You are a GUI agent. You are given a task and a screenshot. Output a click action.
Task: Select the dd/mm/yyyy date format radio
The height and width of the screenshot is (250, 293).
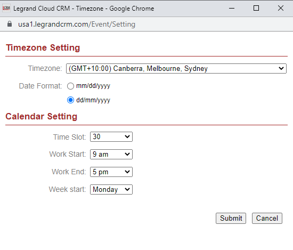(70, 100)
